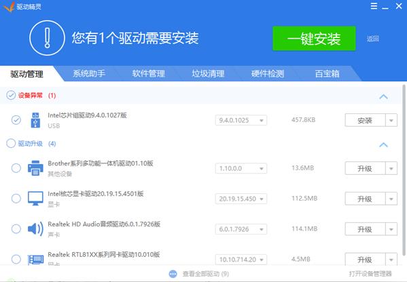Click 升级 for Realtek RTL81XX network driver
407x282 pixels.
365,260
